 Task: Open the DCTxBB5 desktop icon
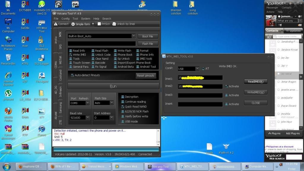coord(25,7)
